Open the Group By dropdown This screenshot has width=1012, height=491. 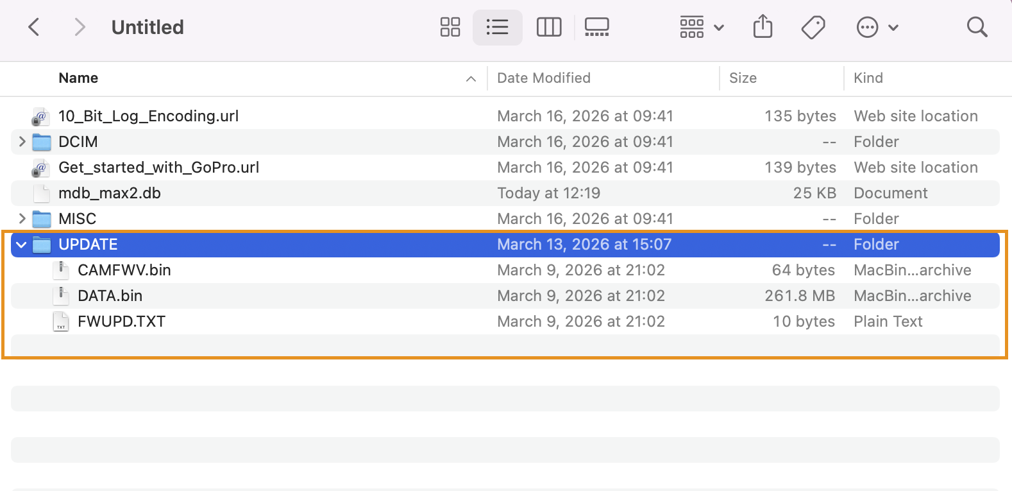(702, 27)
